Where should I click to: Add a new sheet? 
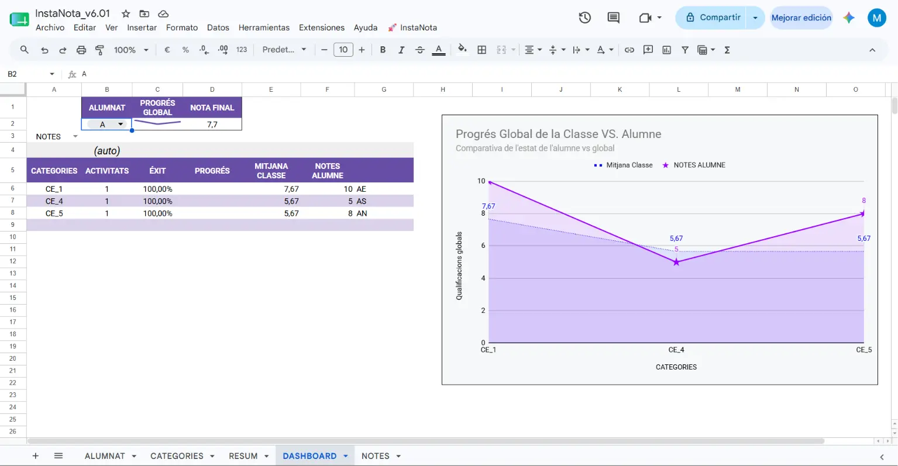tap(36, 456)
